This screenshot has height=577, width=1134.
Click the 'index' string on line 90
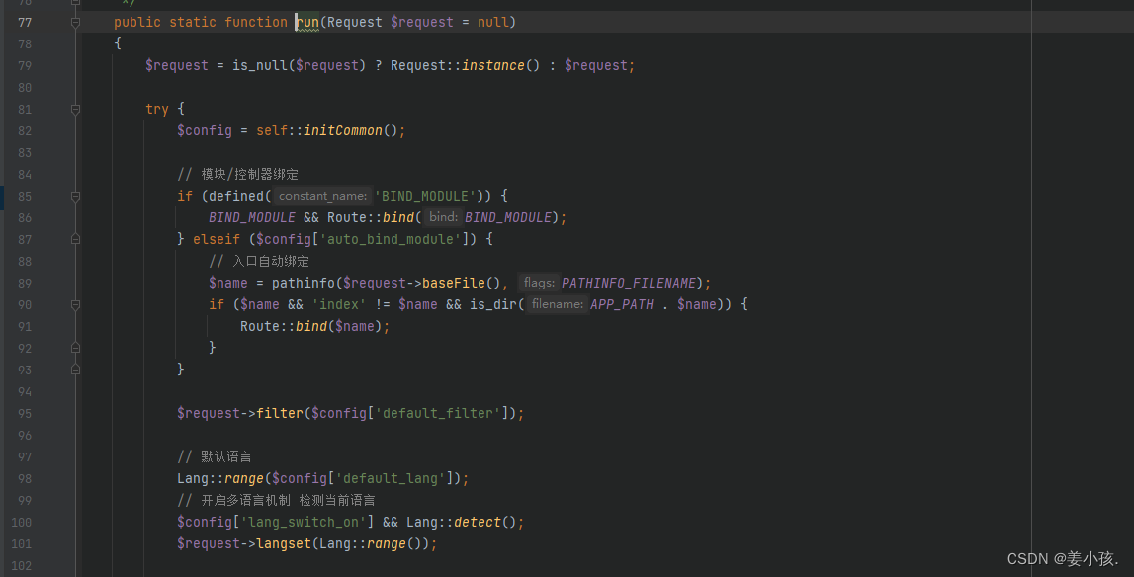(339, 304)
